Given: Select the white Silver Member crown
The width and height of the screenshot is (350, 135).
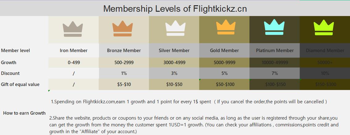Looking at the screenshot, I should coord(175,28).
